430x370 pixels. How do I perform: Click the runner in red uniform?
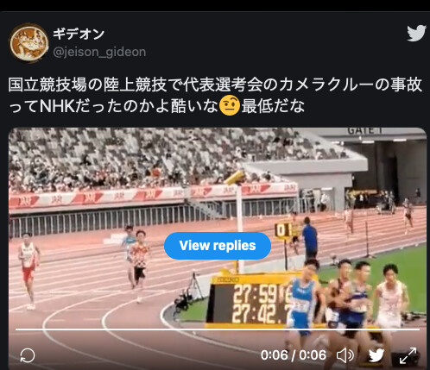(x=28, y=271)
